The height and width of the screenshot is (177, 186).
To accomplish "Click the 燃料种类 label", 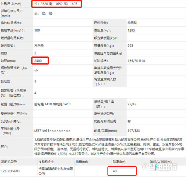I will pyautogui.click(x=101, y=23).
